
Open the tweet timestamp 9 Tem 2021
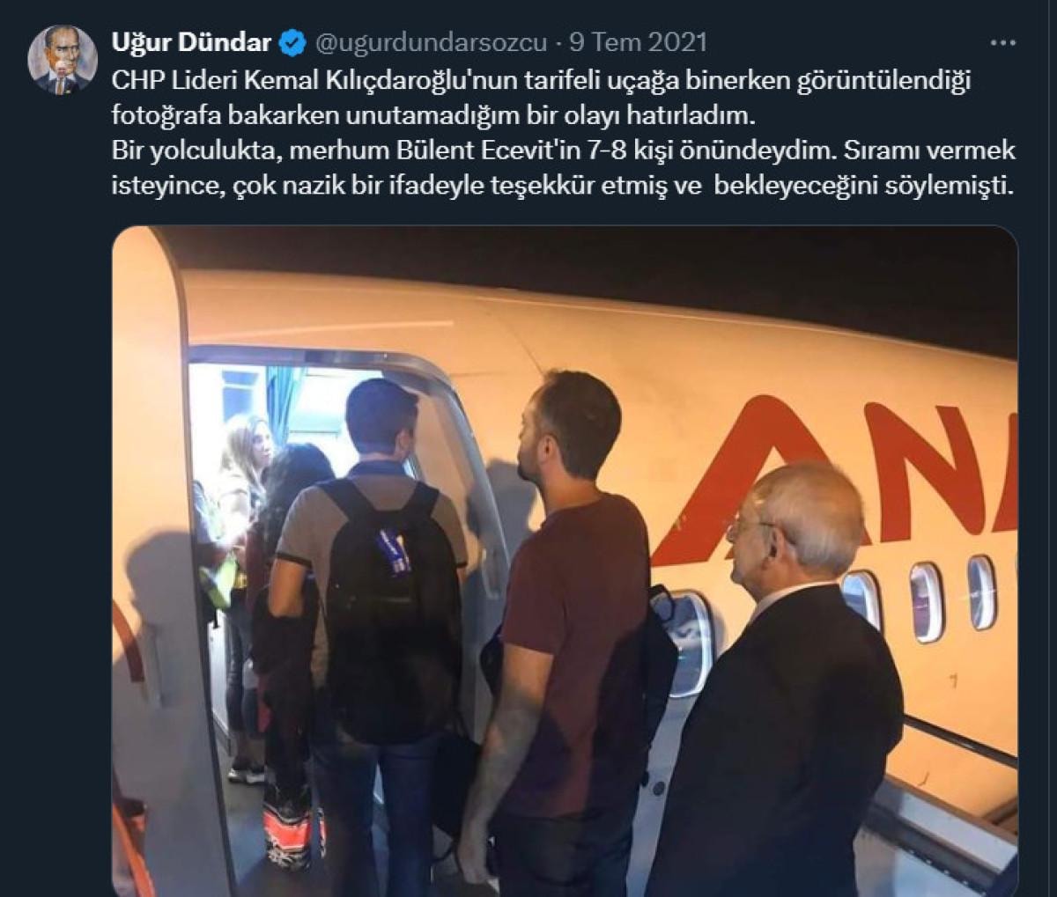[638, 42]
